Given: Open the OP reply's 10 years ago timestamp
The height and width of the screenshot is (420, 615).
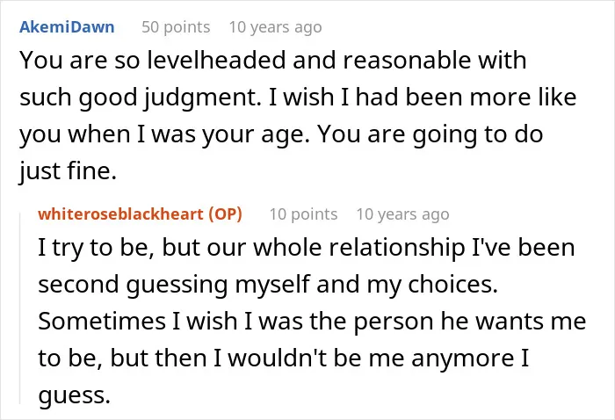Looking at the screenshot, I should point(402,214).
